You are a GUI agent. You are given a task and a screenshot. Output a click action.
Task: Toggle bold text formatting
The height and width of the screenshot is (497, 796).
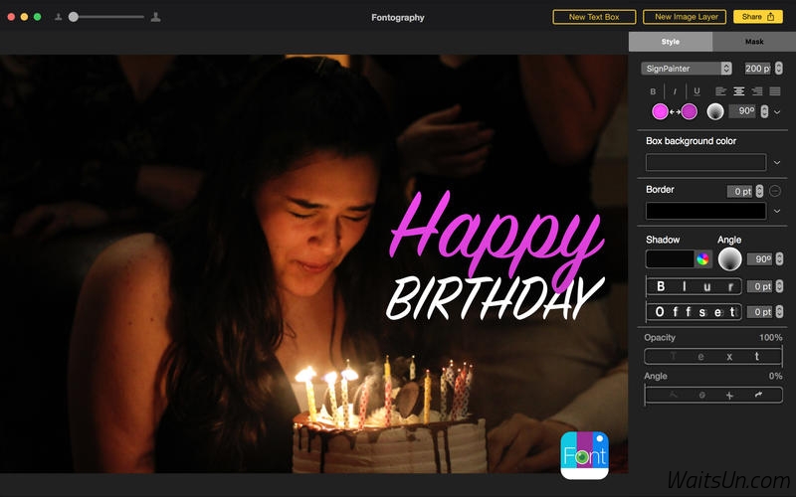[x=653, y=91]
